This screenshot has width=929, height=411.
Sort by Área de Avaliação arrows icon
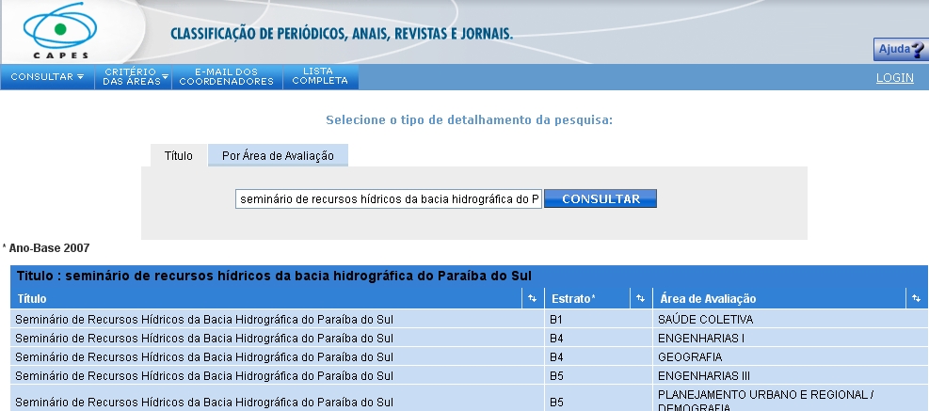point(916,299)
